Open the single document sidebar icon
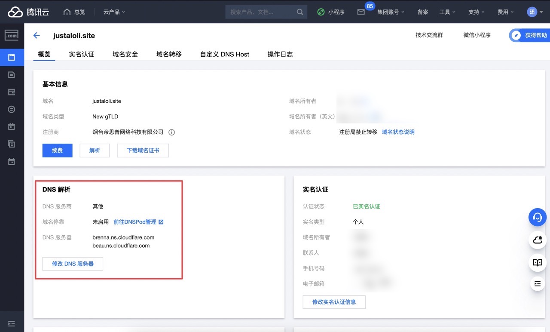 coord(12,75)
